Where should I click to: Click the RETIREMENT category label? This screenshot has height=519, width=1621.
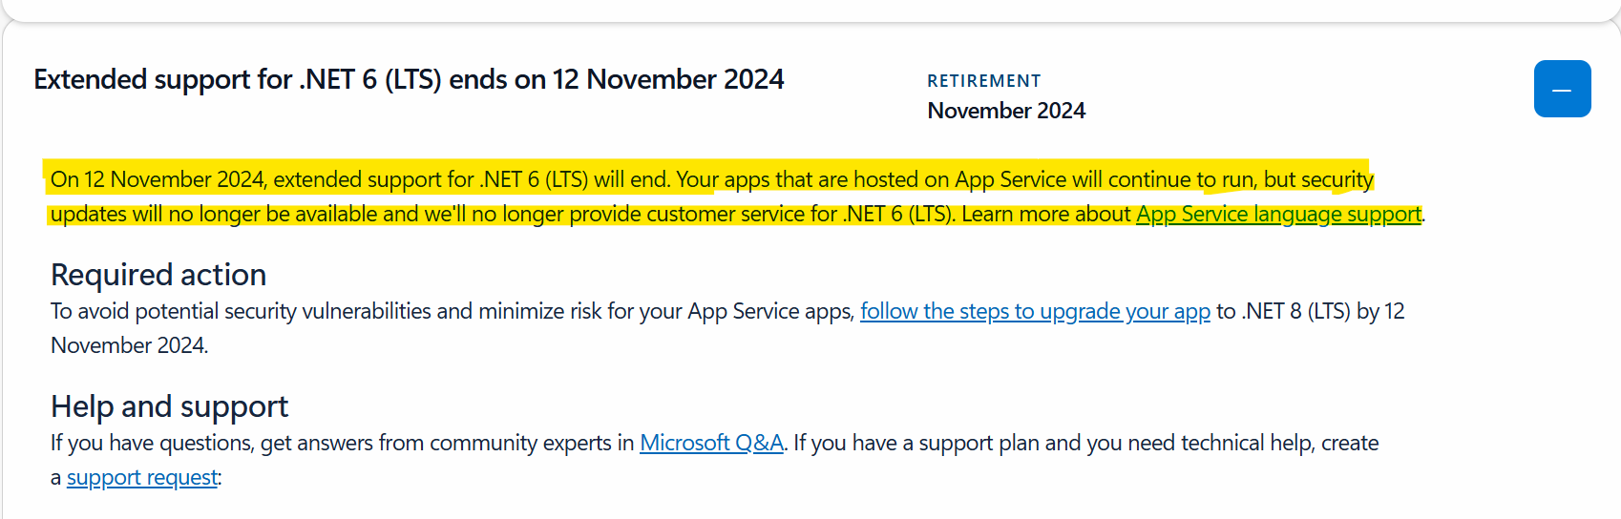pyautogui.click(x=984, y=81)
